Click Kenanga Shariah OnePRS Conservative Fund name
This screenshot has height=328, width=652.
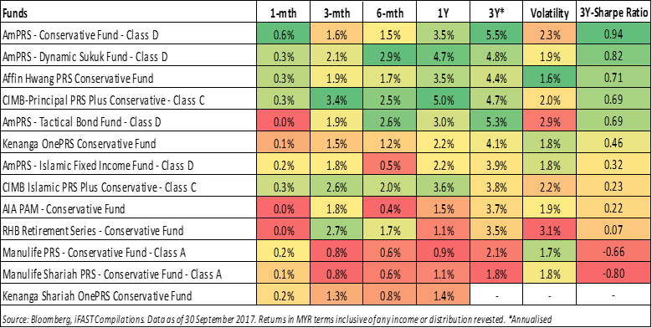tap(97, 296)
